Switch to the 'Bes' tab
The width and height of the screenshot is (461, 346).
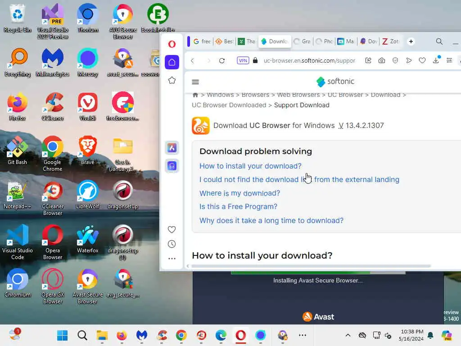pyautogui.click(x=224, y=41)
